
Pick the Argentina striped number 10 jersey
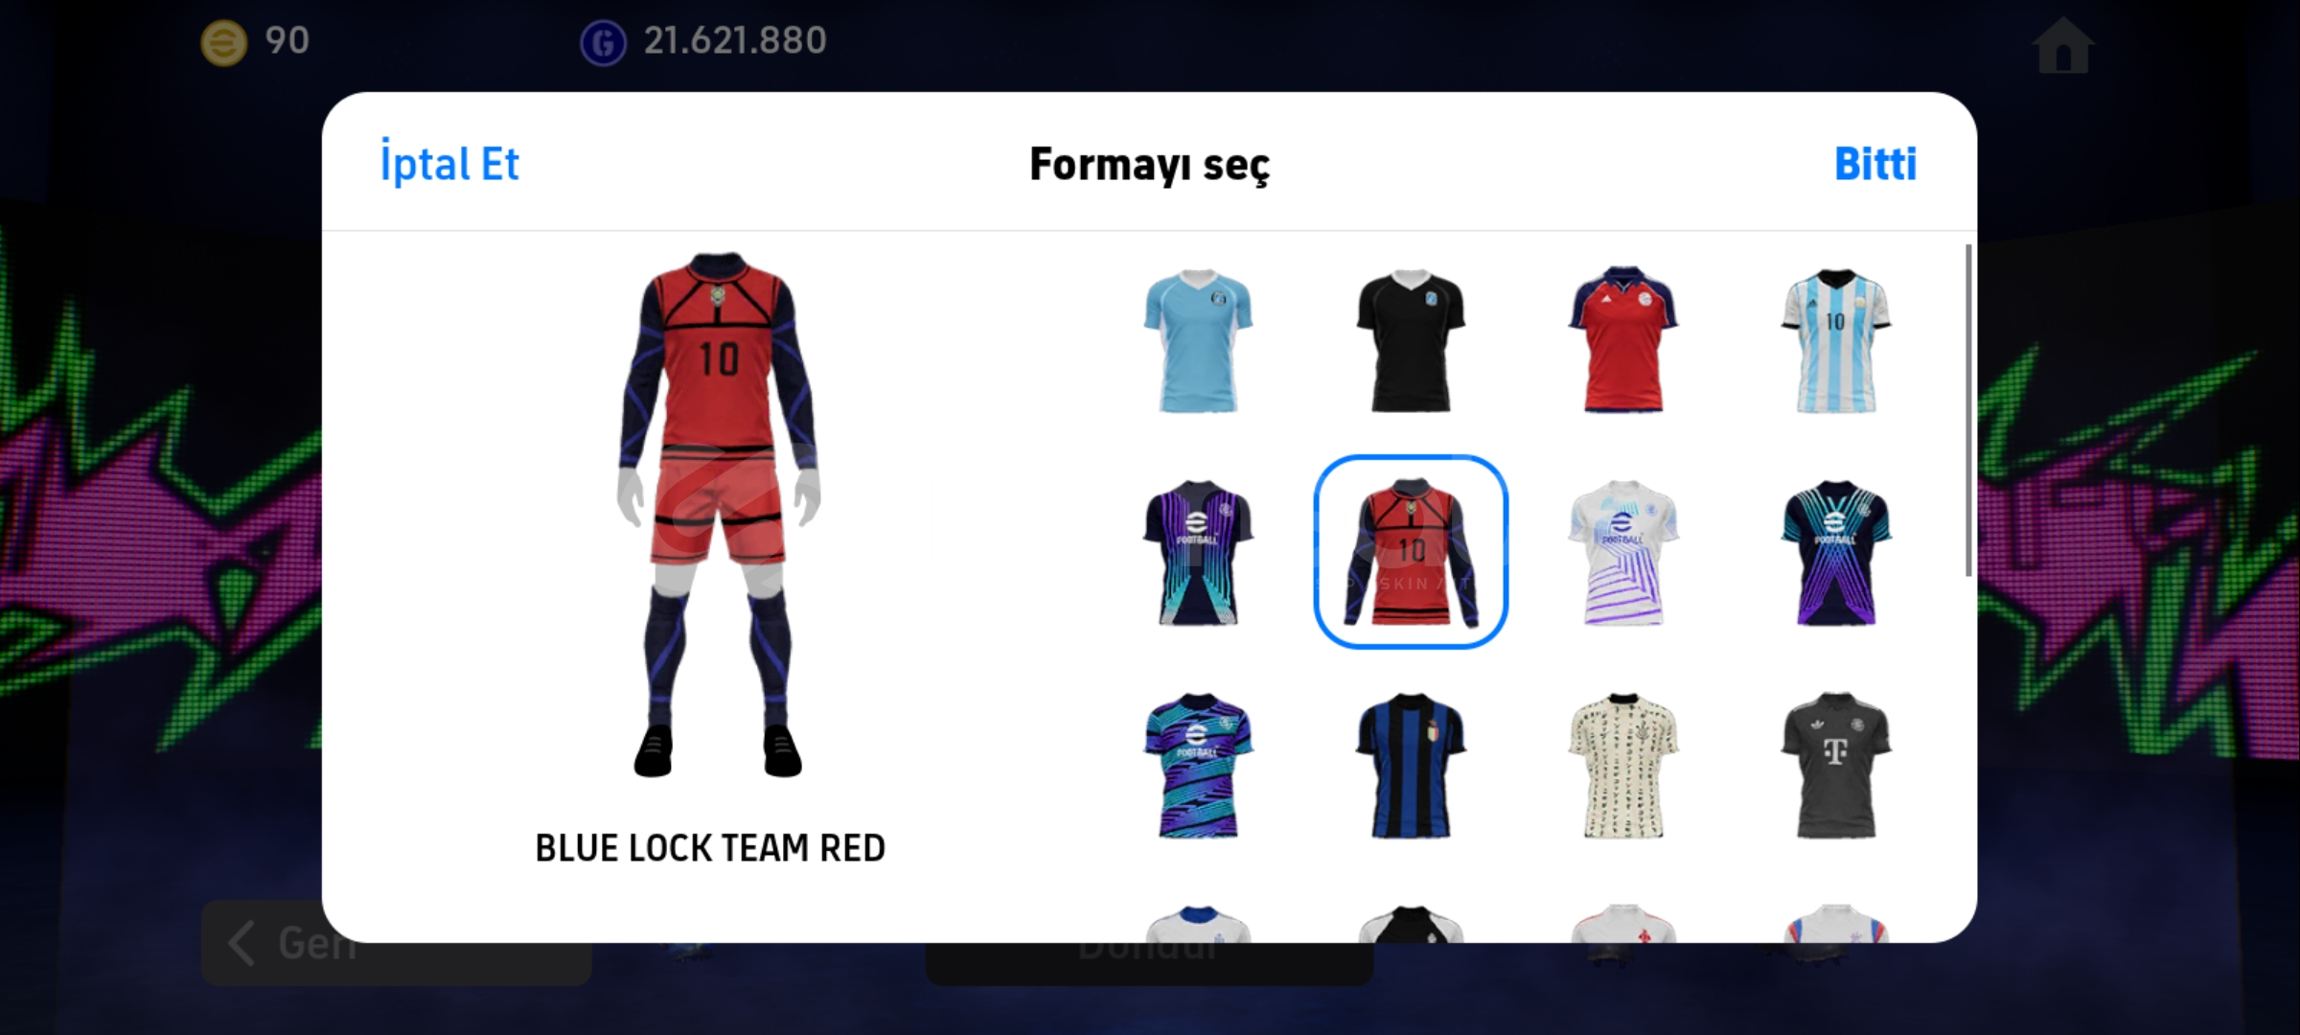pyautogui.click(x=1836, y=340)
